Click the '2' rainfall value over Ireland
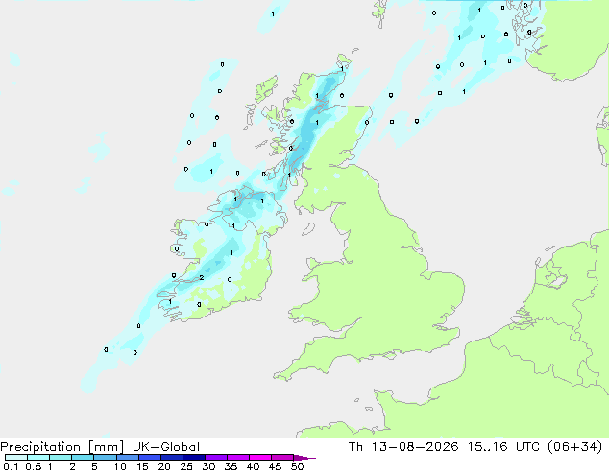This screenshot has width=609, height=470. (x=202, y=277)
